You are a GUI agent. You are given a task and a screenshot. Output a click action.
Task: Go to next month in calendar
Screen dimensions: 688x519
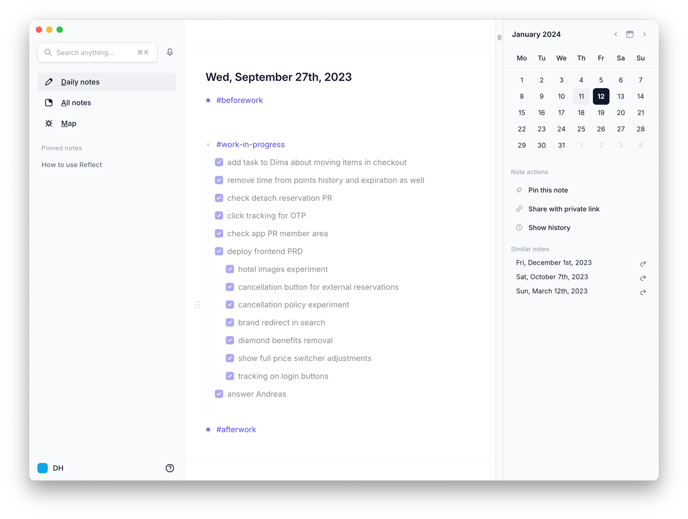[x=645, y=34]
